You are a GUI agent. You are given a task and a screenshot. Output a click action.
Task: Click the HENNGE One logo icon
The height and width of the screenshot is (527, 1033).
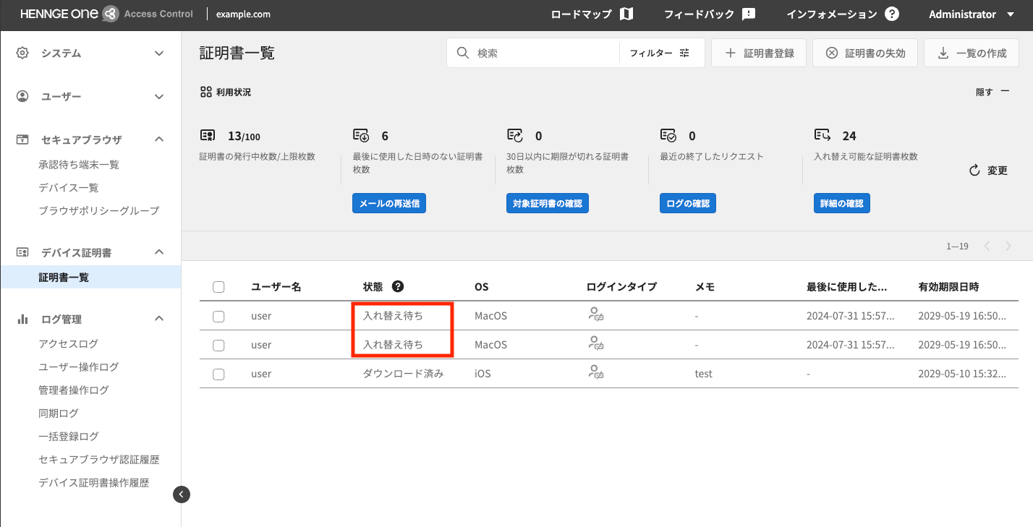pyautogui.click(x=111, y=14)
